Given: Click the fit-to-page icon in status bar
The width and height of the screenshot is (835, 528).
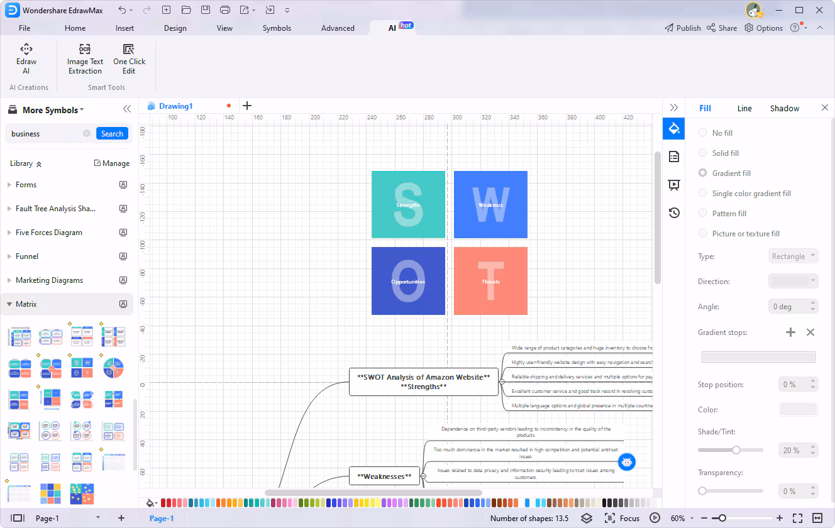Looking at the screenshot, I should [797, 518].
